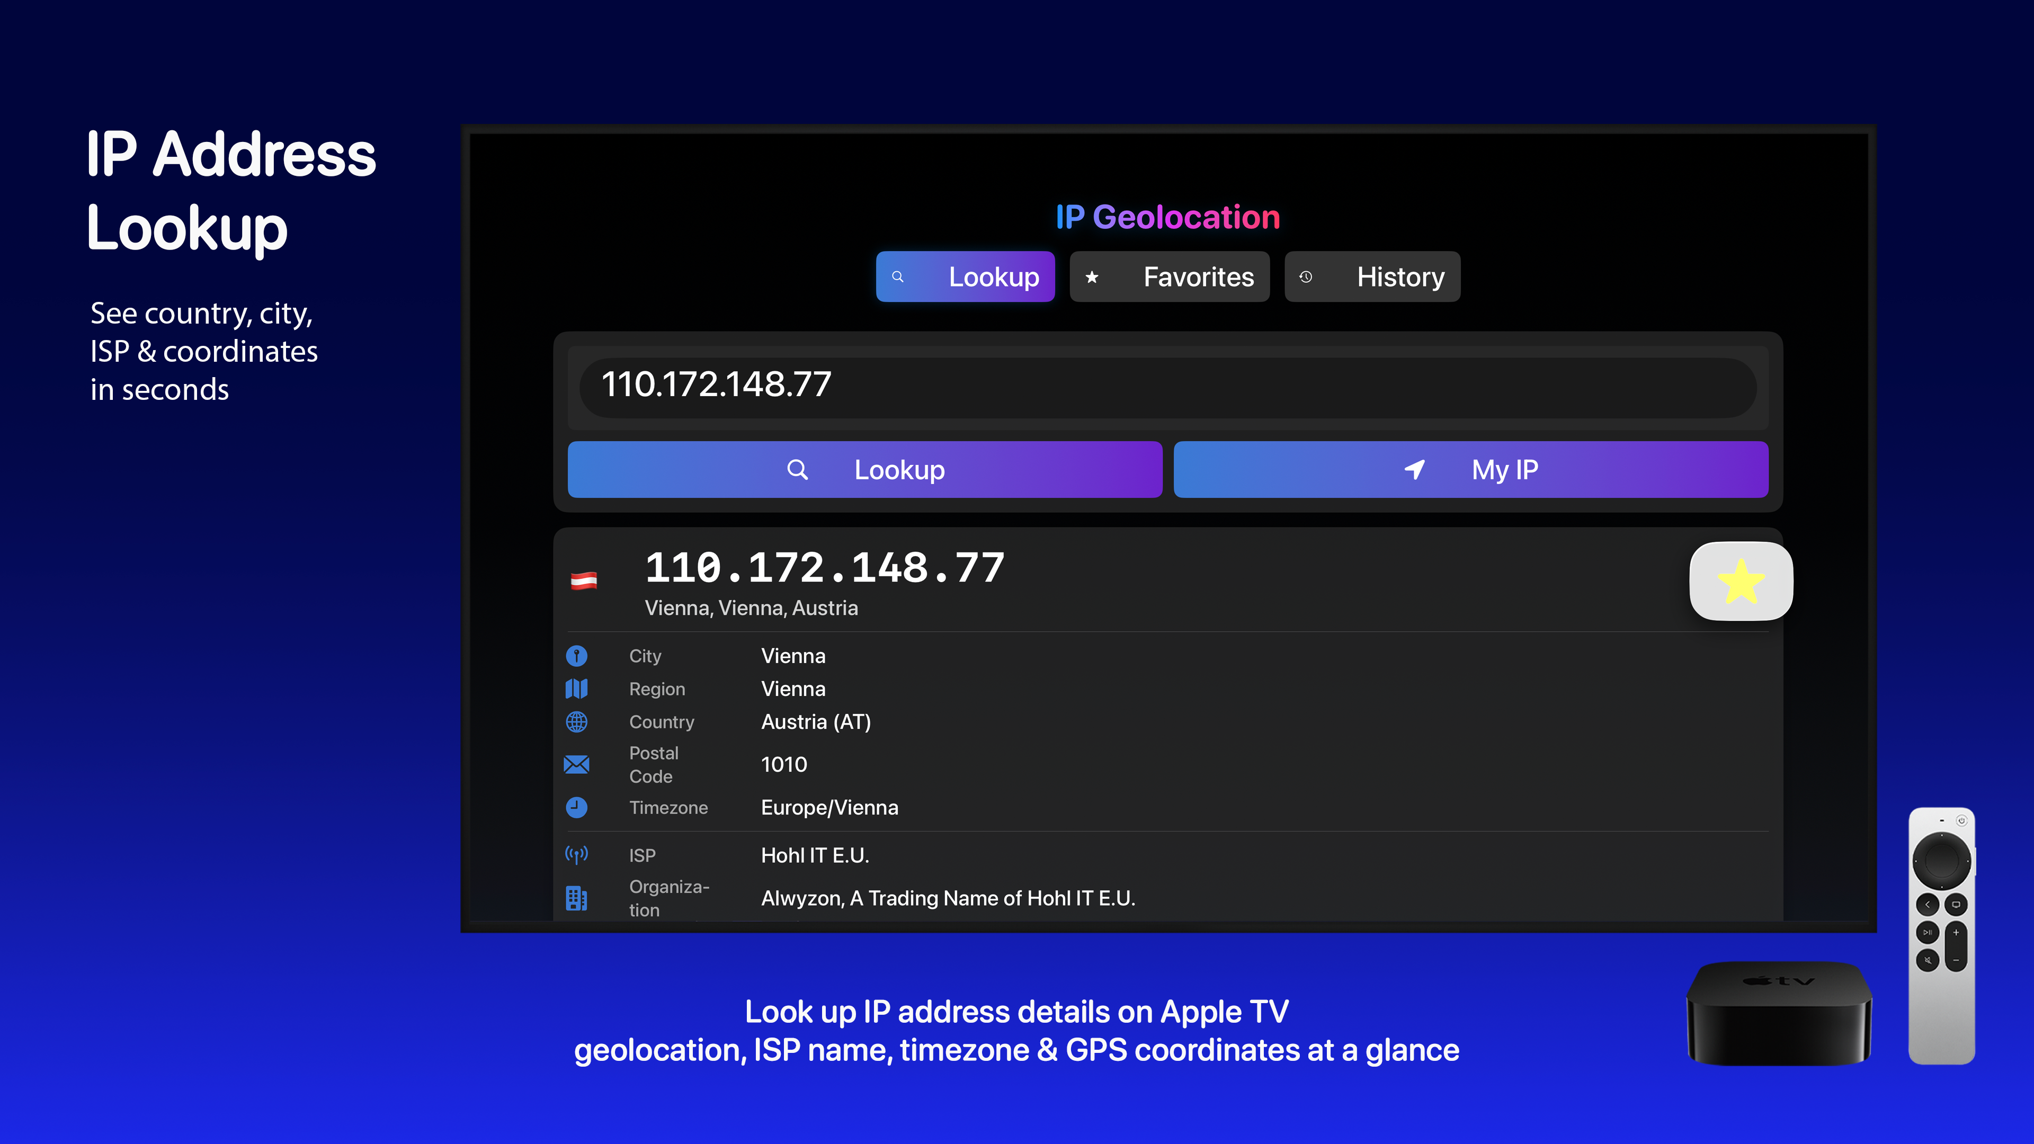Viewport: 2034px width, 1144px height.
Task: Click the location arrow icon in My IP
Action: coord(1414,470)
